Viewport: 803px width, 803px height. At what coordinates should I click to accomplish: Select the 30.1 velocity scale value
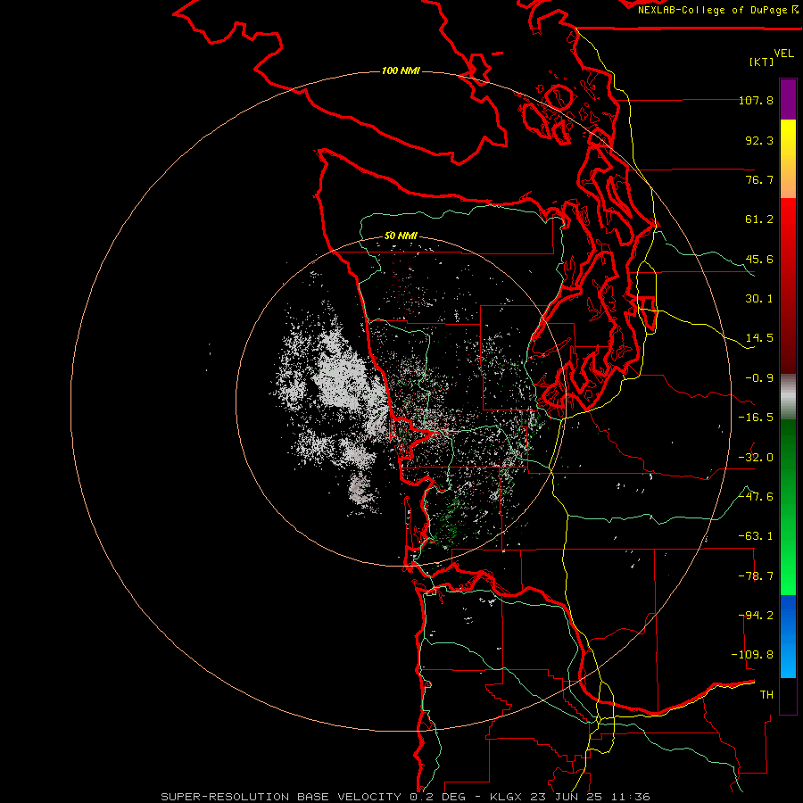(759, 299)
